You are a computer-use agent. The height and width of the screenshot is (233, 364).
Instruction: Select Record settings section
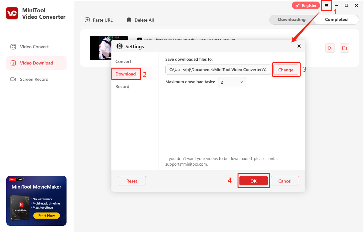coord(122,86)
